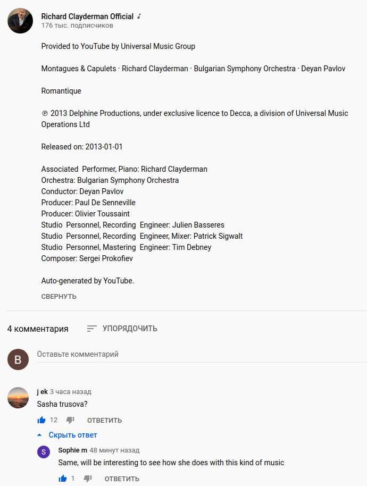Open Richard Clayderman channel avatar

pos(20,21)
